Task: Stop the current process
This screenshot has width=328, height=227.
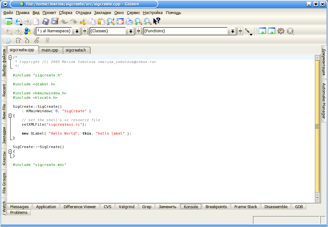Action: point(290,31)
